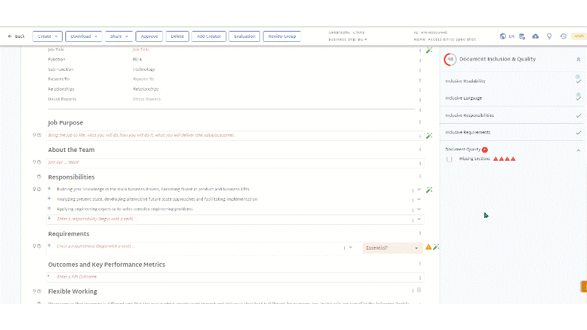Expand chevron of 'Applying engineering expertise' responsibility
Screen dimensions: 587x330
click(419, 209)
